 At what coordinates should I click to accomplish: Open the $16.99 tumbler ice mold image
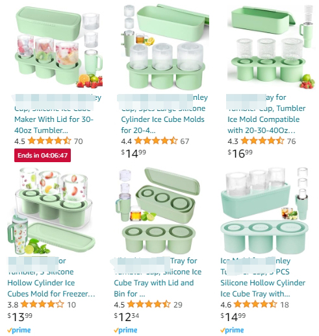(x=271, y=47)
